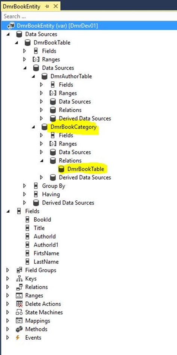Click the Methods cubes icon
Image resolution: width=177 pixels, height=355 pixels.
click(x=19, y=330)
